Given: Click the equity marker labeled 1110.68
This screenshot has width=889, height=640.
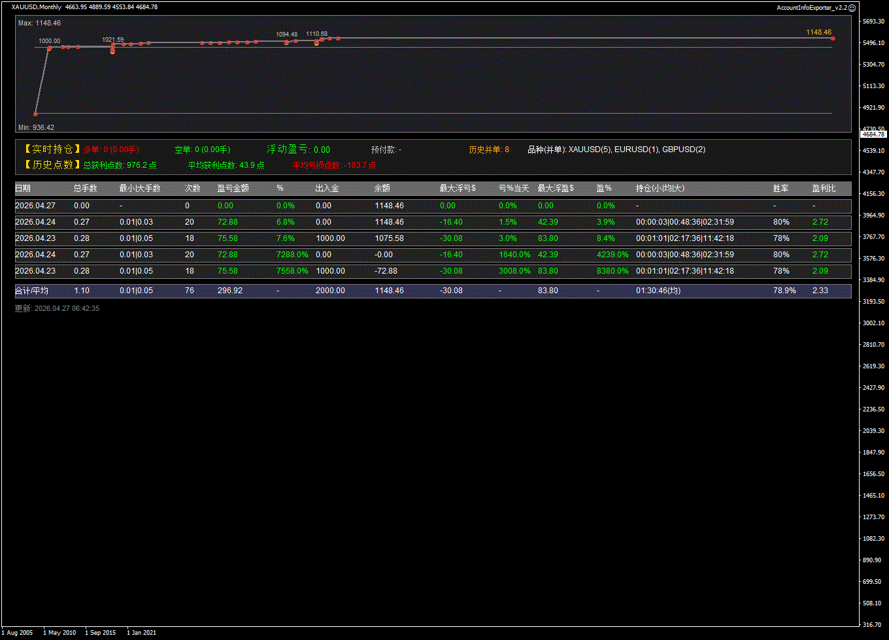Looking at the screenshot, I should 316,42.
